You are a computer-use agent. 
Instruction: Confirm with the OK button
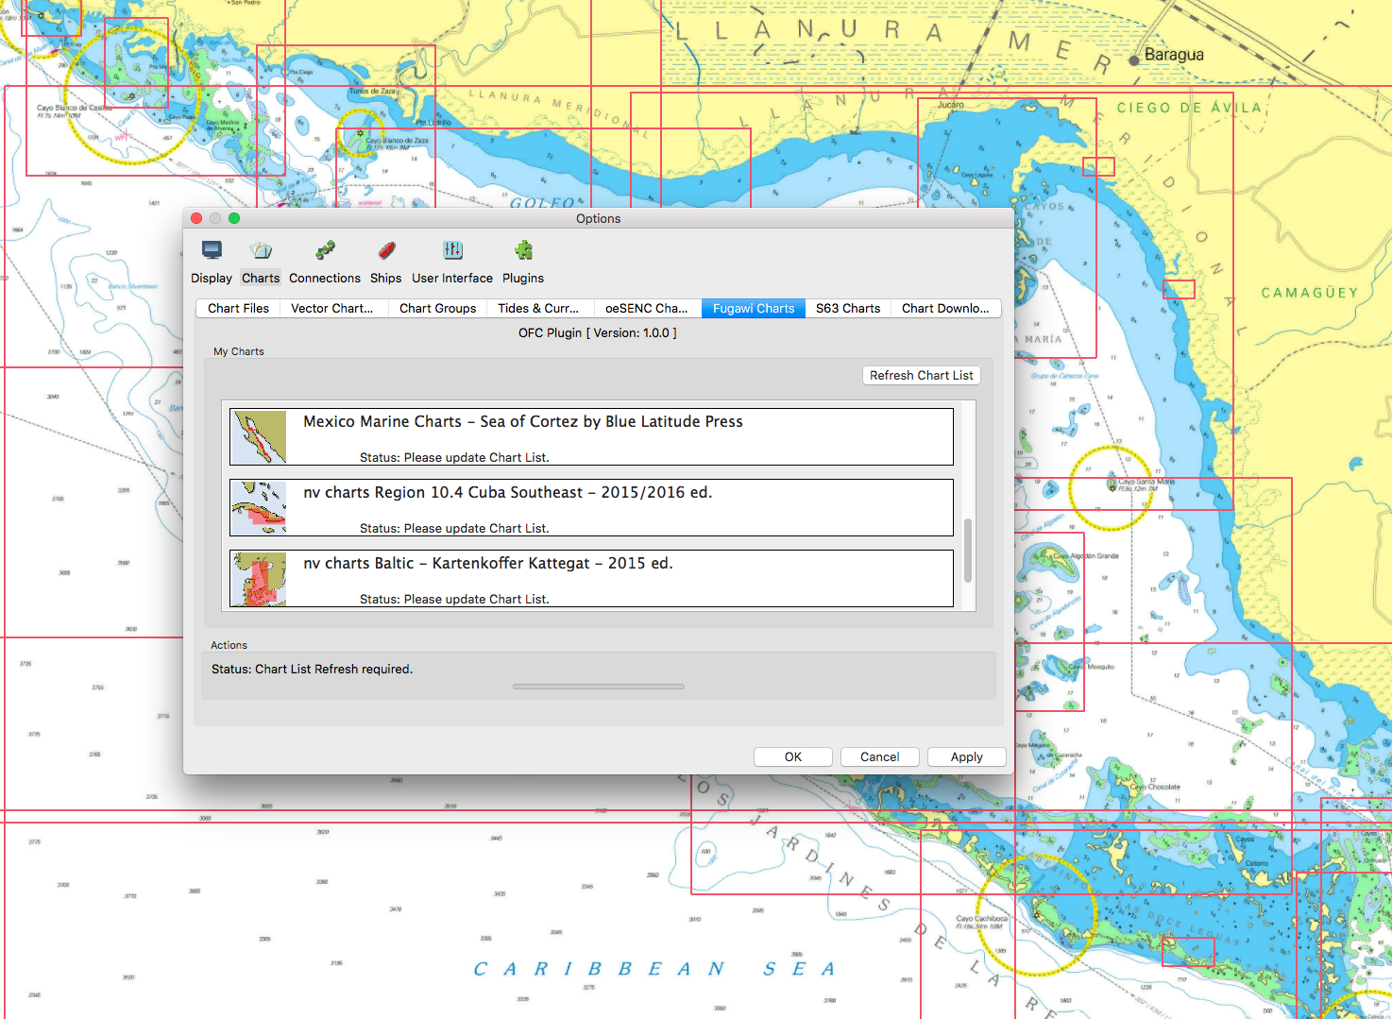793,756
